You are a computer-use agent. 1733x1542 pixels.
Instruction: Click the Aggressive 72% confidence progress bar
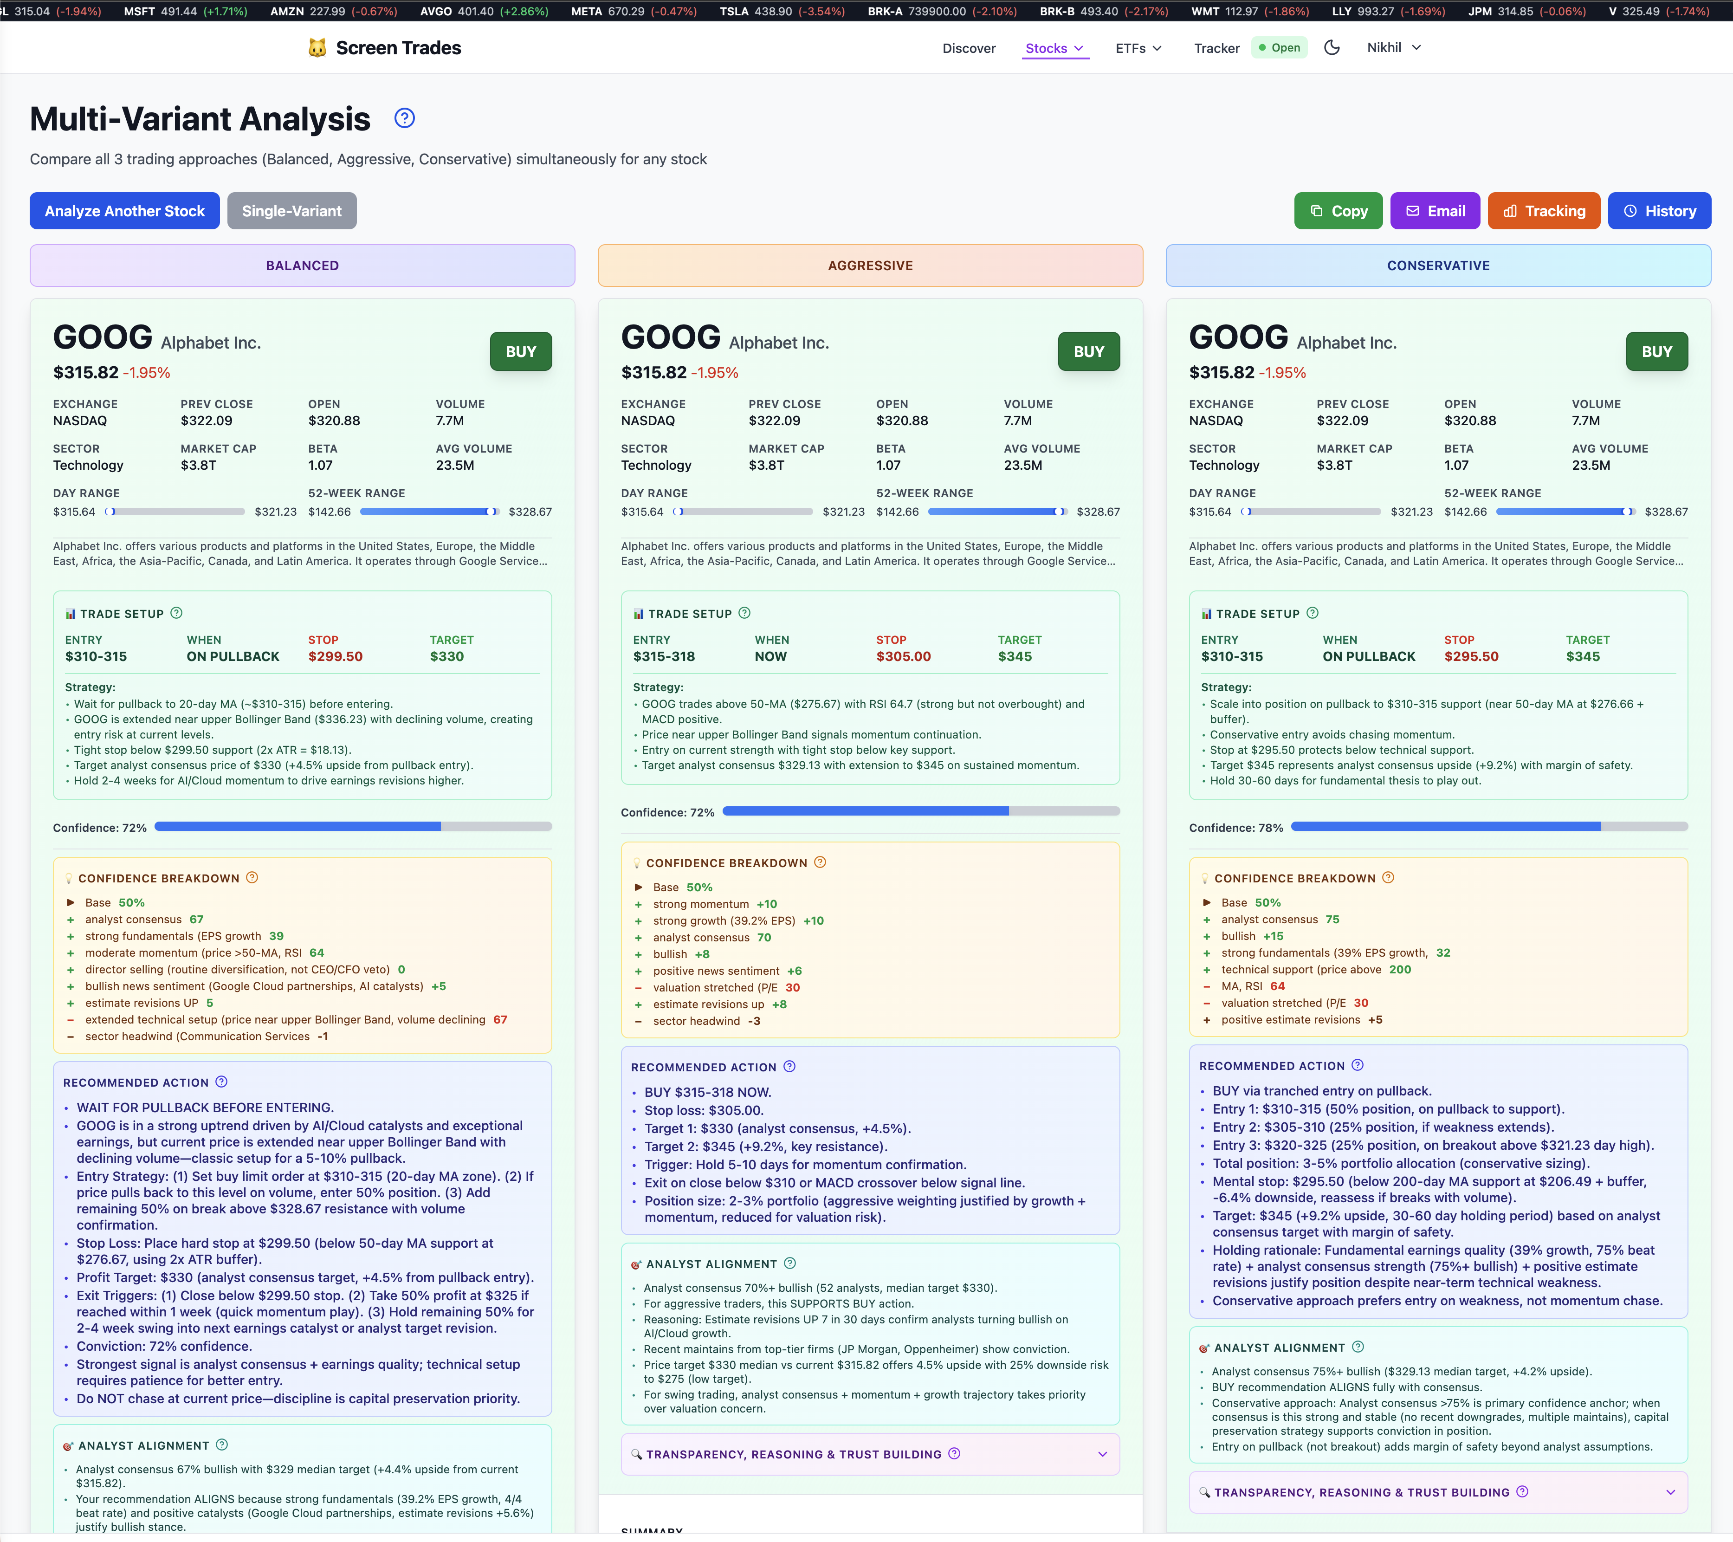point(921,811)
